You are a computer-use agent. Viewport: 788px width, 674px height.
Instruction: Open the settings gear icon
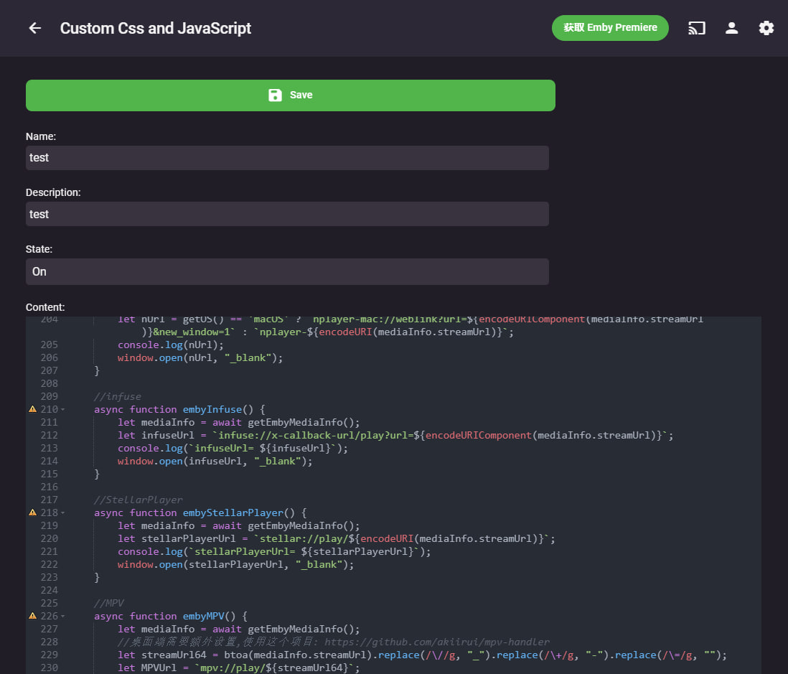coord(766,28)
